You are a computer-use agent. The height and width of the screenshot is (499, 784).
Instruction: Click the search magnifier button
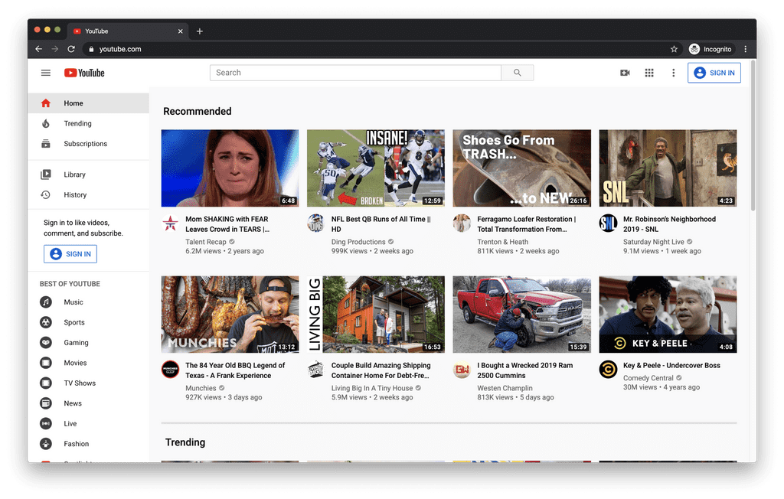coord(518,73)
